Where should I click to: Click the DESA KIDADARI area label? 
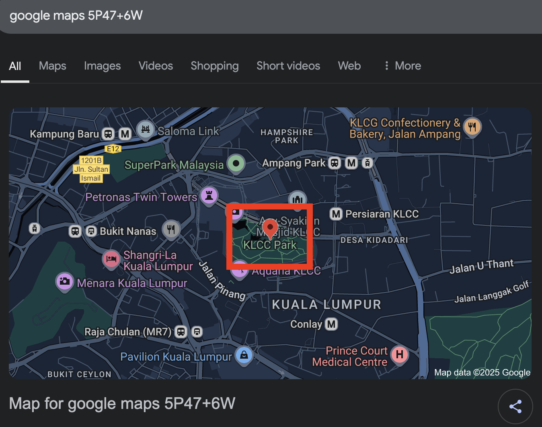point(374,240)
